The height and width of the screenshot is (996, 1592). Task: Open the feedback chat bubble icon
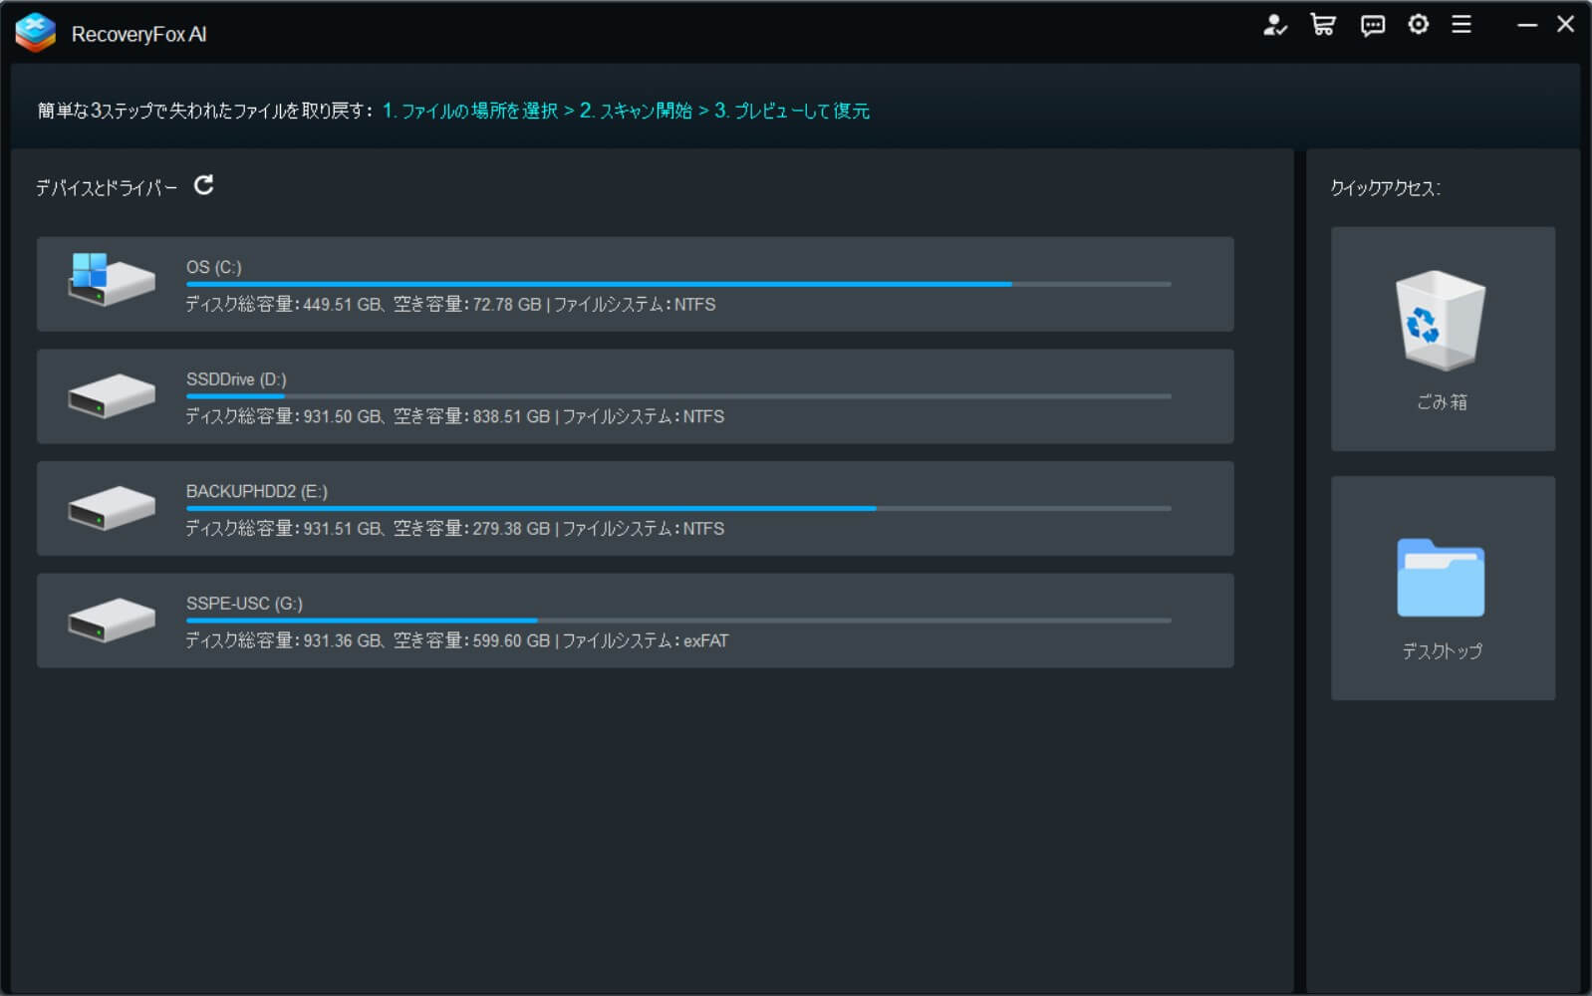tap(1372, 25)
